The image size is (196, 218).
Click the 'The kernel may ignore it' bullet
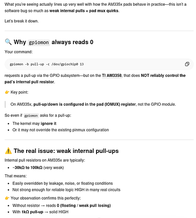click(34, 124)
